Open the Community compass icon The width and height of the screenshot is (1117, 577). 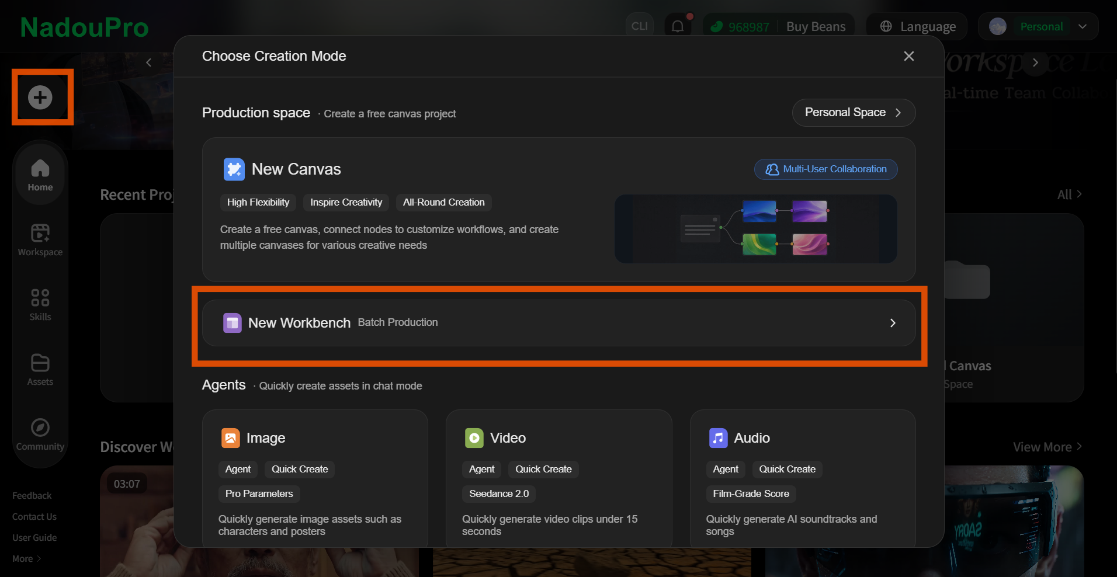(40, 427)
